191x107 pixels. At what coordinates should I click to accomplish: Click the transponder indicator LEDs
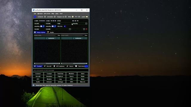coord(76,21)
